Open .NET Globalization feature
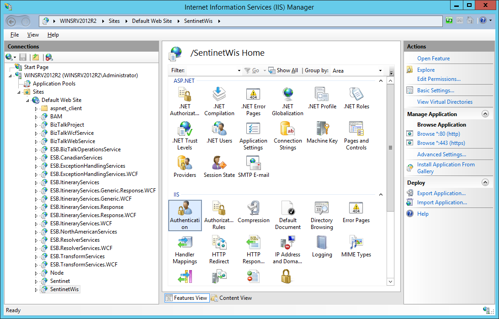The image size is (499, 319). click(x=288, y=101)
